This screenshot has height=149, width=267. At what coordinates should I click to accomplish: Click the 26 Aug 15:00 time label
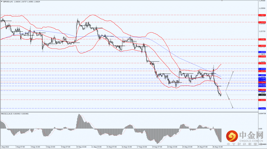pyautogui.click(x=218, y=147)
